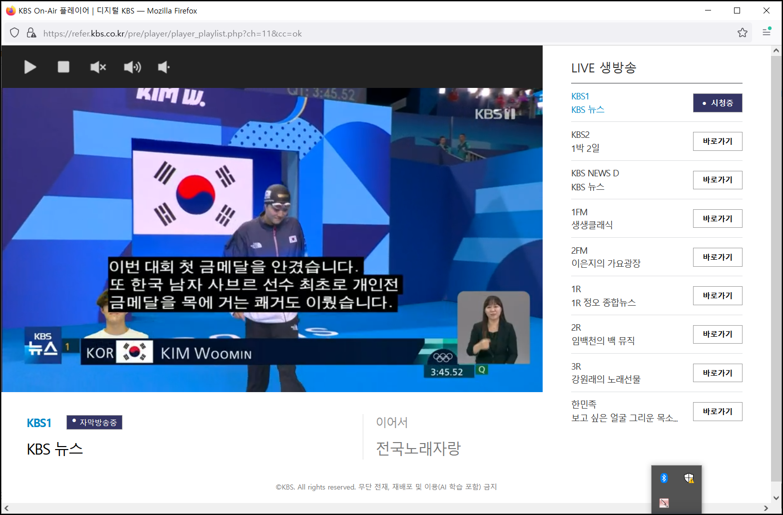Click the 'KBS NEWS D' channel label
The width and height of the screenshot is (783, 515).
tap(595, 173)
